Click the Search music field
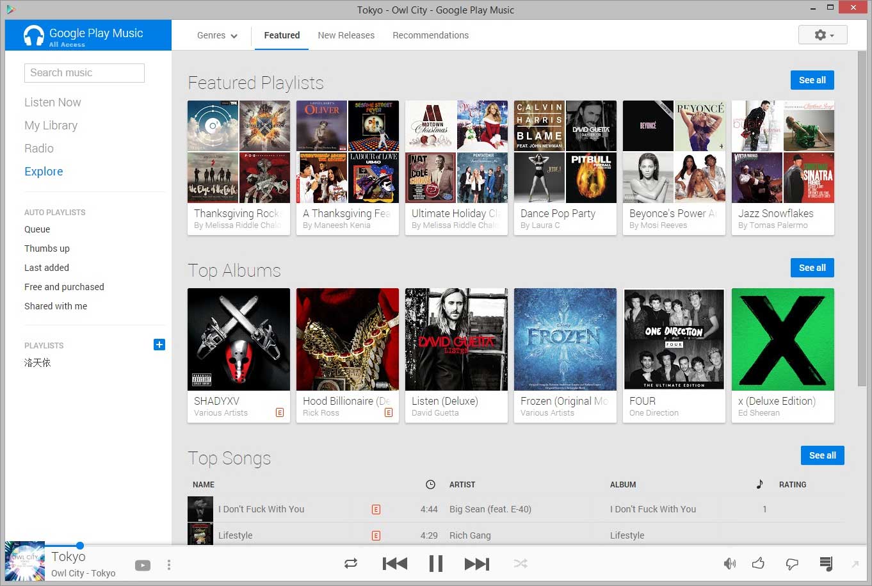The image size is (872, 586). tap(85, 72)
